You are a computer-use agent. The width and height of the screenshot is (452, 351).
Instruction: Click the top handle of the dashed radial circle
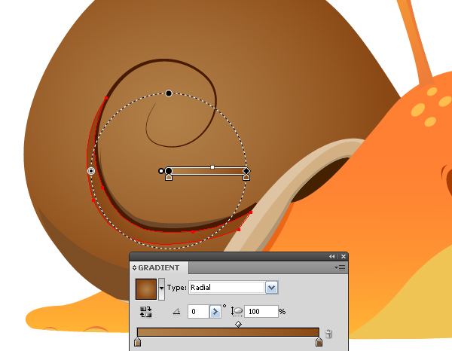pyautogui.click(x=169, y=93)
